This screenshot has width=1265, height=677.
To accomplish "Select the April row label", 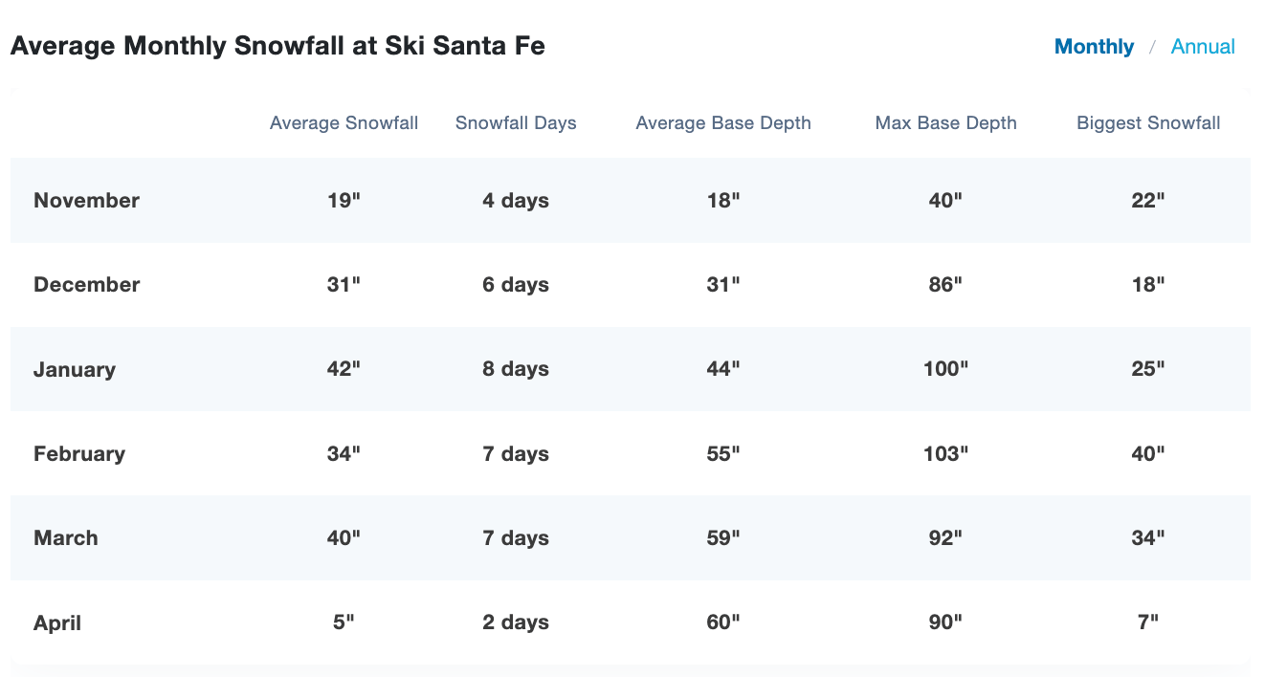I will click(x=56, y=623).
